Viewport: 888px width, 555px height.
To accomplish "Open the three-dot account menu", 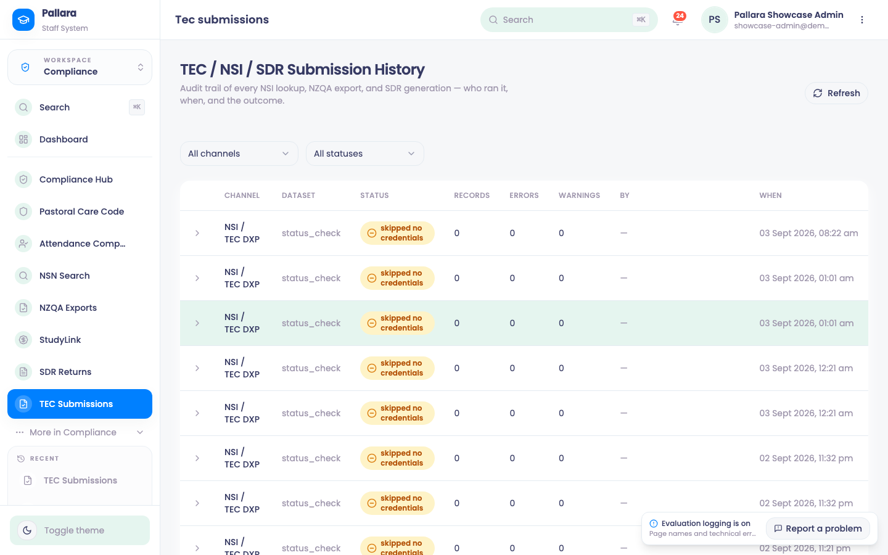I will tap(862, 20).
